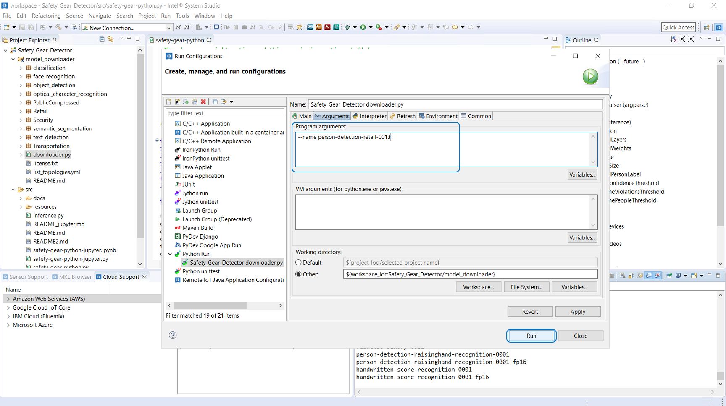Click the green Run icon in main toolbar
This screenshot has height=406, width=726.
(x=363, y=27)
